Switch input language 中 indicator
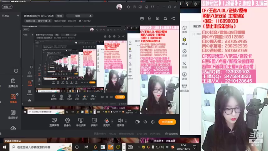 167,147
